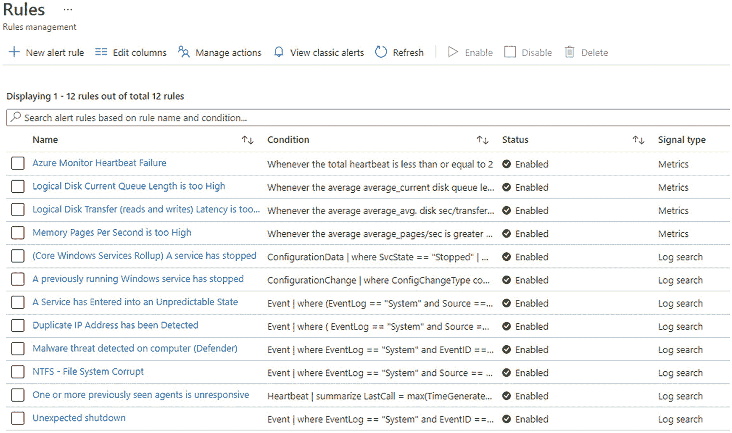
Task: Click the New alert rule label
Action: (55, 53)
